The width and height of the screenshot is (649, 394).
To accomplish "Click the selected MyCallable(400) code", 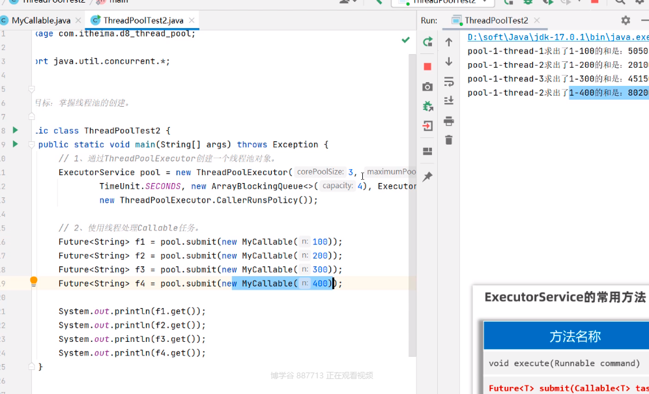I will 283,283.
